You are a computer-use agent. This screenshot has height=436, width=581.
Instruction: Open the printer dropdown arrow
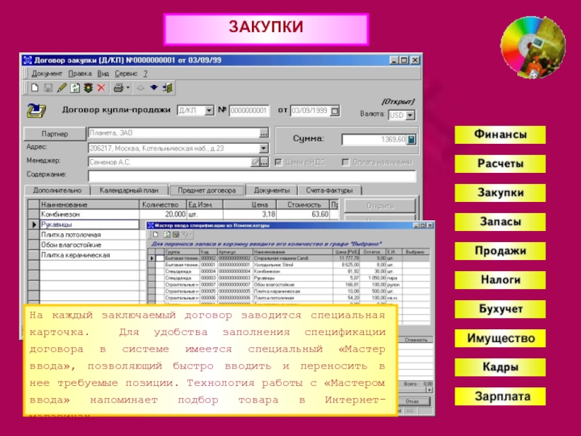coord(128,88)
